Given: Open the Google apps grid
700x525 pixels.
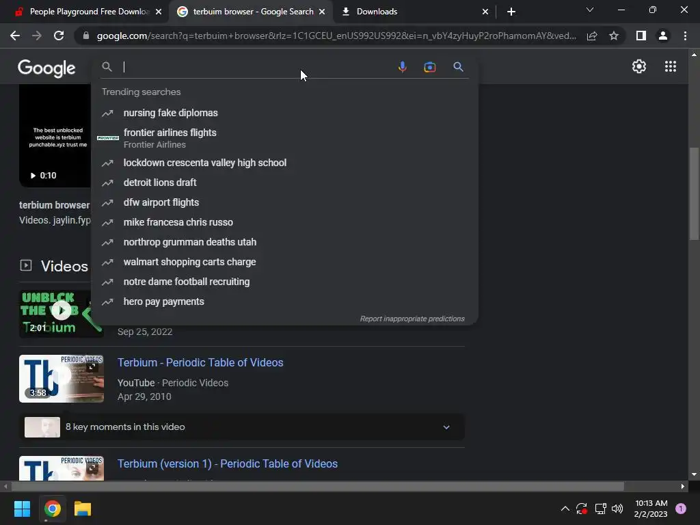Looking at the screenshot, I should (671, 66).
